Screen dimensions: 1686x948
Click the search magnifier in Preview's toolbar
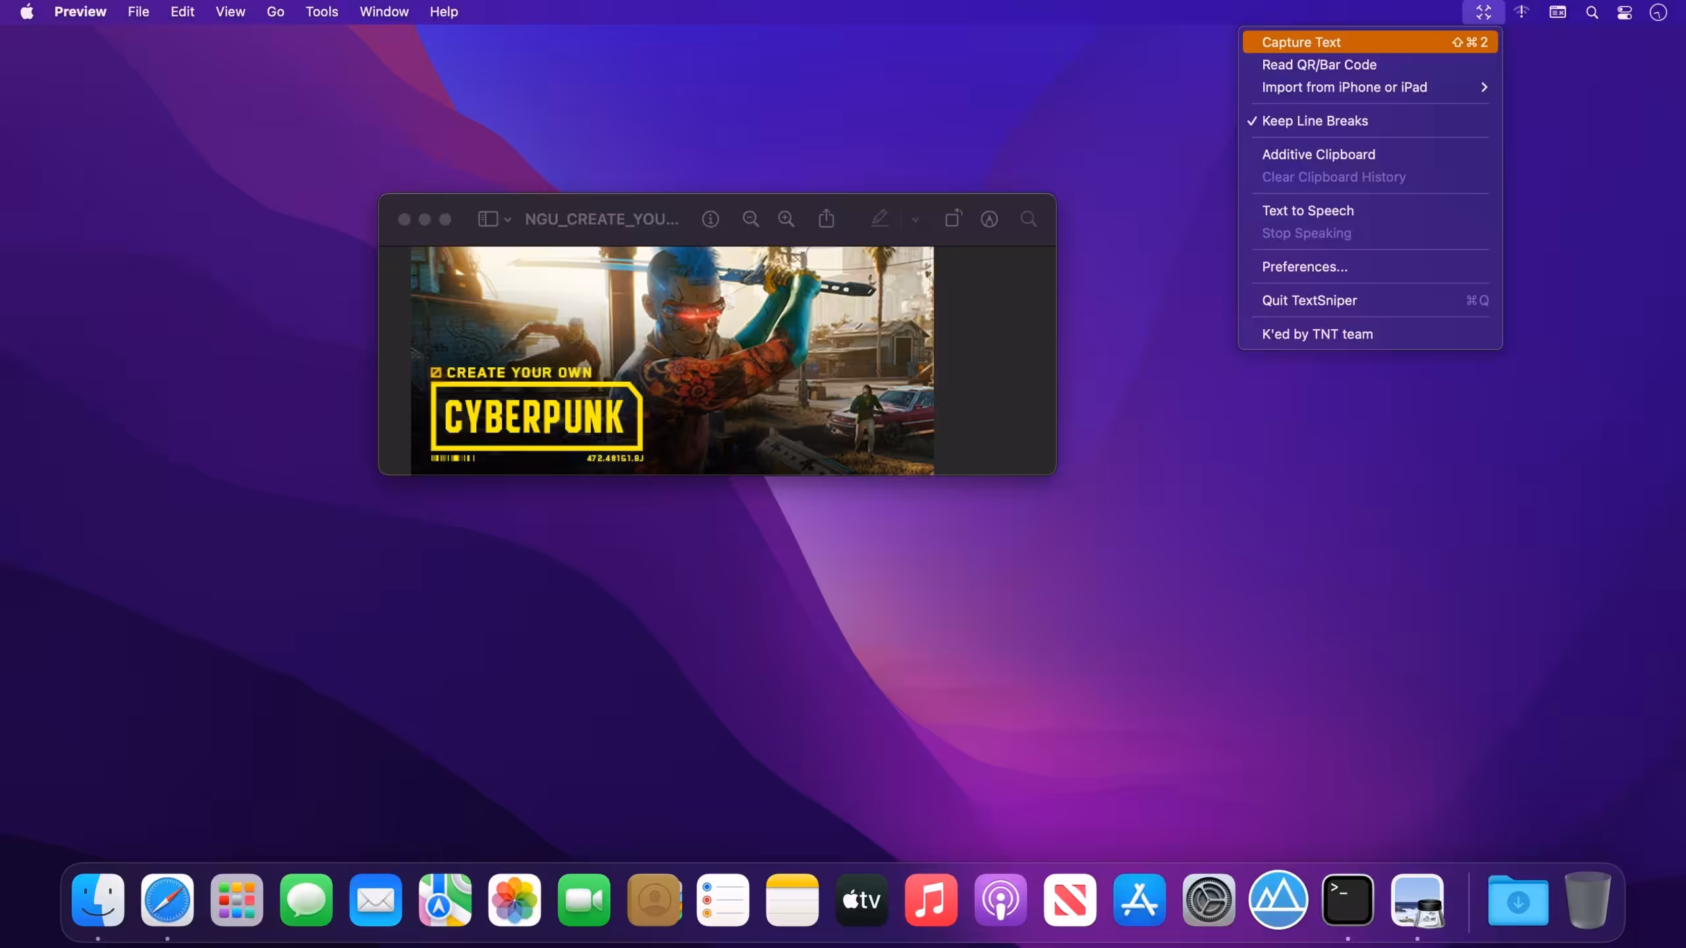[1028, 219]
